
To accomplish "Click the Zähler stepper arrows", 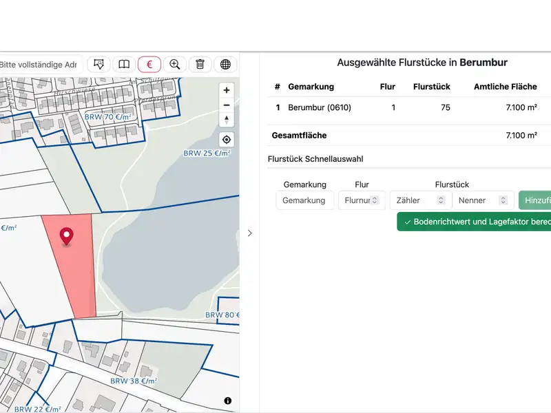I will 441,200.
